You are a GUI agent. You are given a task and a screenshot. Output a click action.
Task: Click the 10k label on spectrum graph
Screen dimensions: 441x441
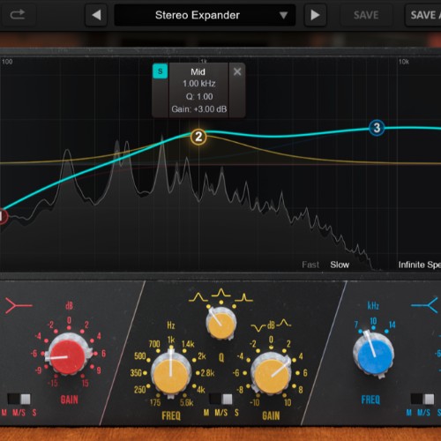pos(404,62)
